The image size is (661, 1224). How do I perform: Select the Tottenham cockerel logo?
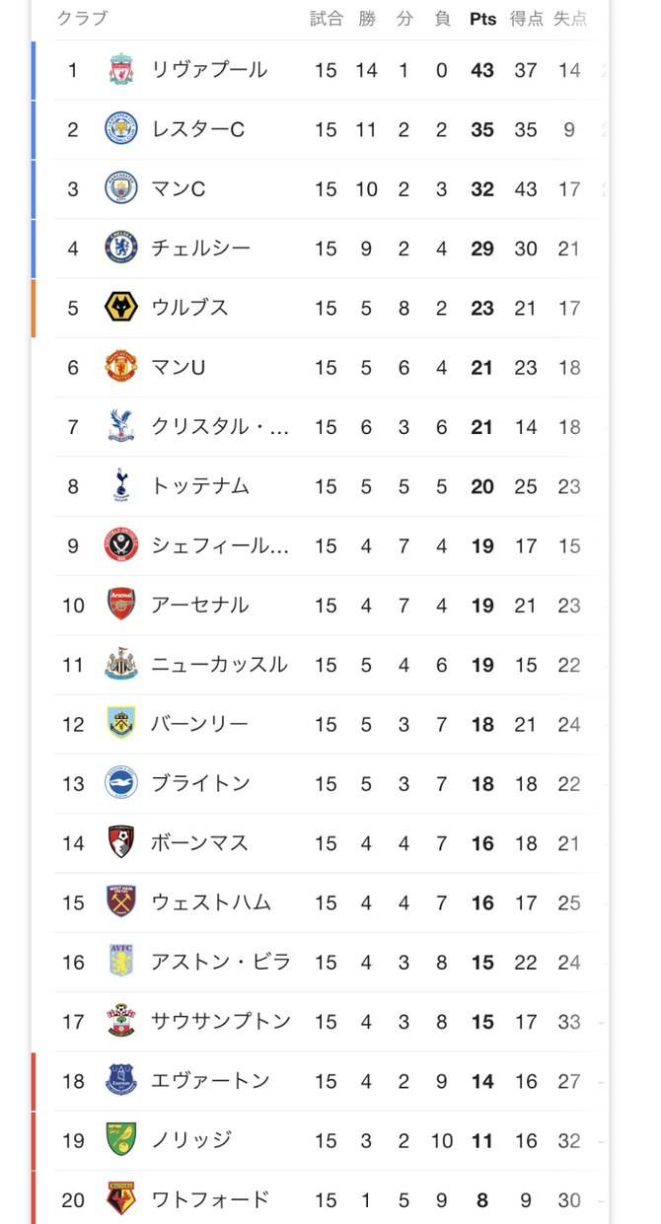(121, 485)
